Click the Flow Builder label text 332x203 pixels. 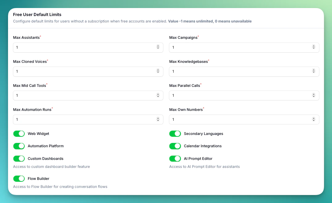[39, 179]
